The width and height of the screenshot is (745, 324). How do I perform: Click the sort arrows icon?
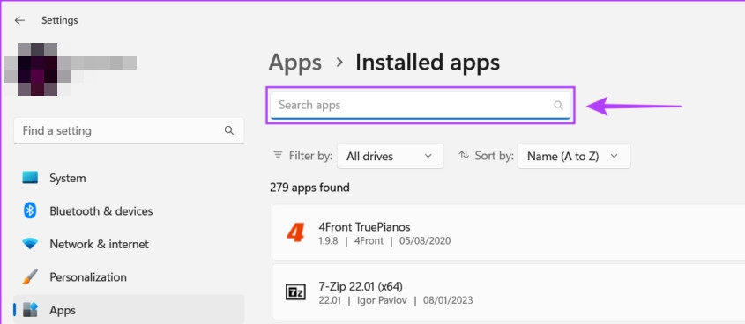(464, 155)
